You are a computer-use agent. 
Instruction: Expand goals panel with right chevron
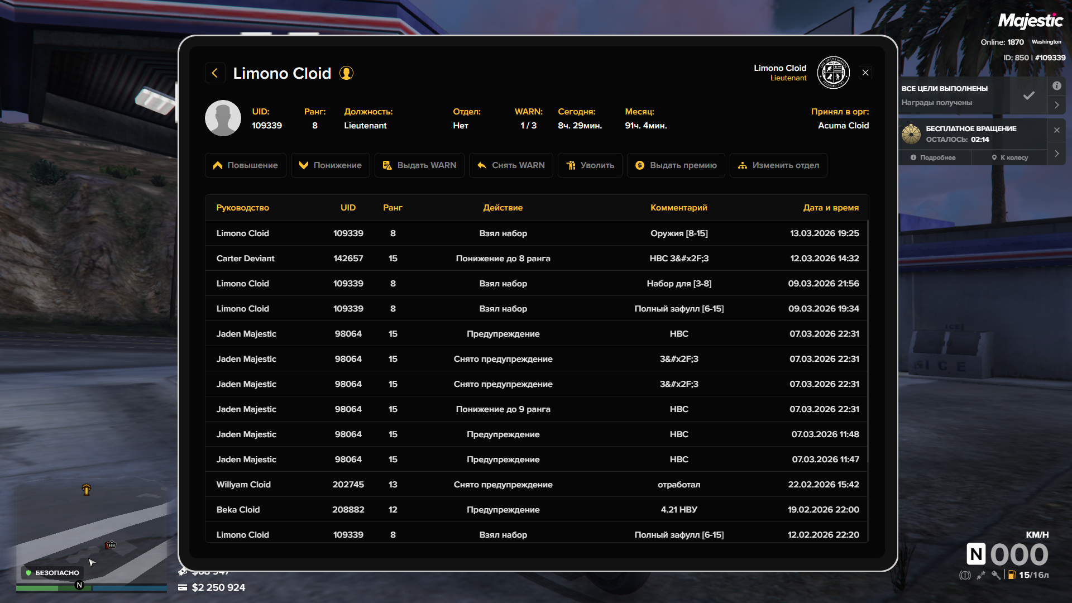pyautogui.click(x=1056, y=105)
